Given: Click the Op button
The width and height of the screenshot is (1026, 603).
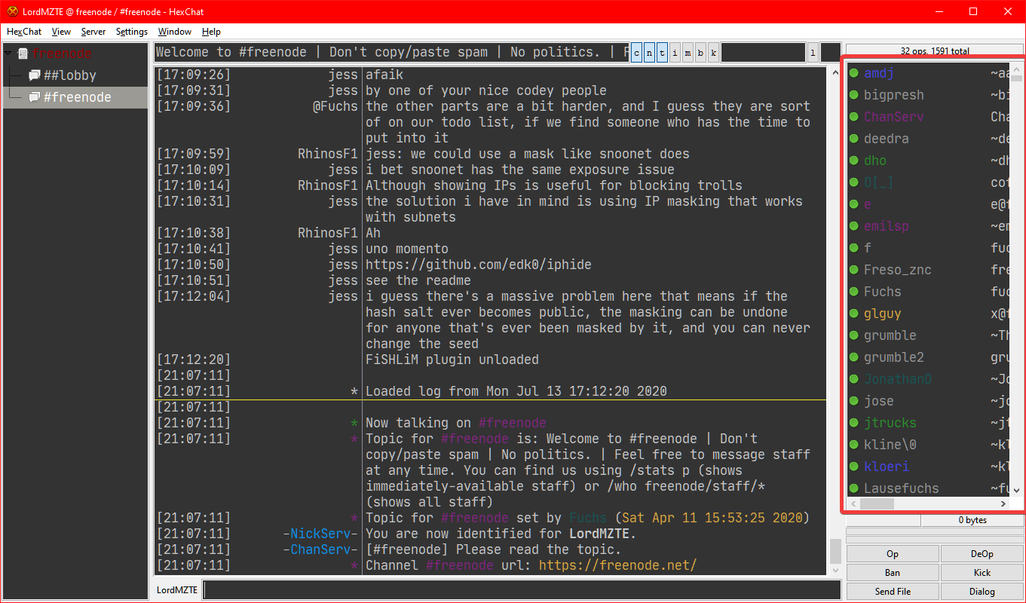Looking at the screenshot, I should click(893, 554).
